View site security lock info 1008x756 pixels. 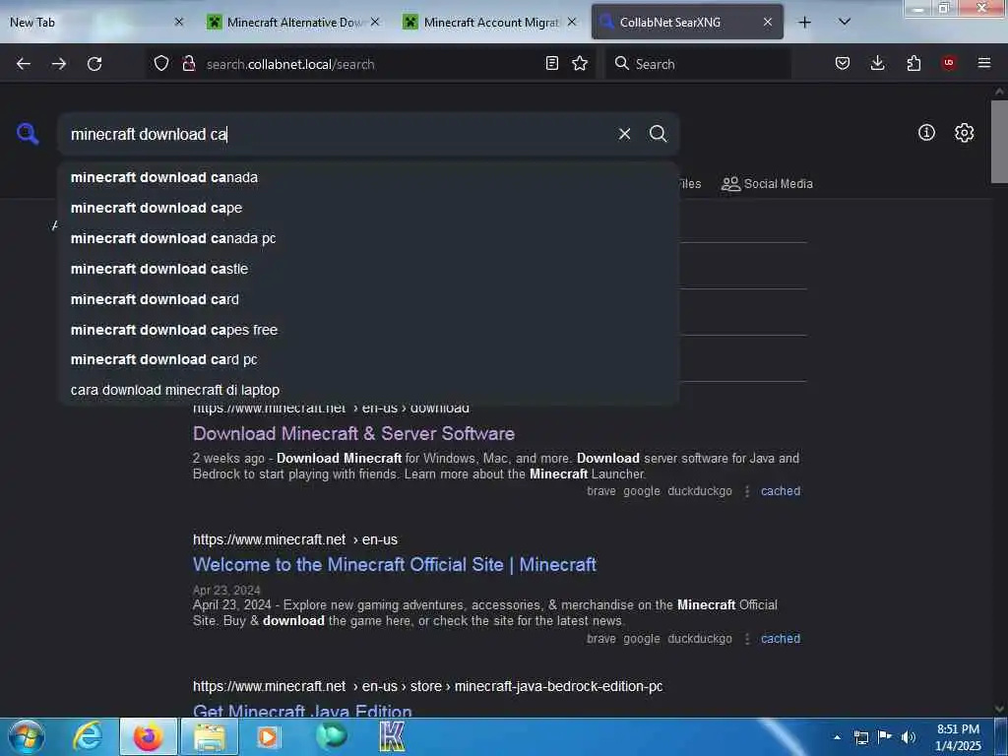pyautogui.click(x=188, y=64)
